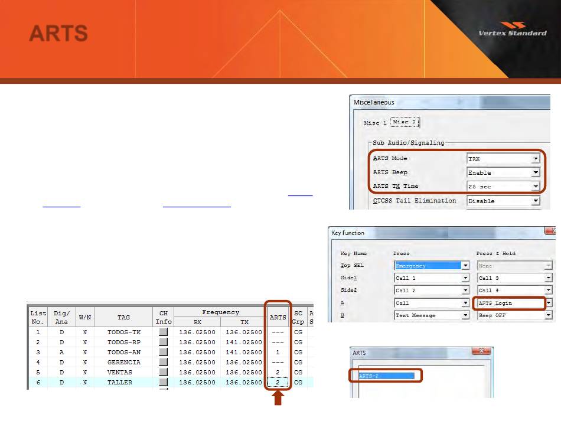Select RX frequency cell of GERENCIA row
Viewport: 561px width, 421px height.
click(x=197, y=363)
